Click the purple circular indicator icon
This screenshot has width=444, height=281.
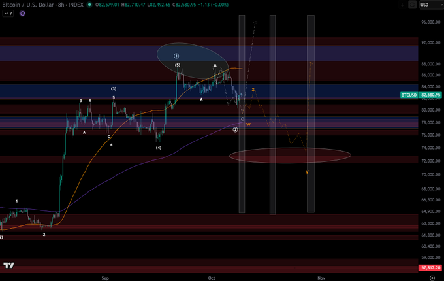(x=22, y=13)
